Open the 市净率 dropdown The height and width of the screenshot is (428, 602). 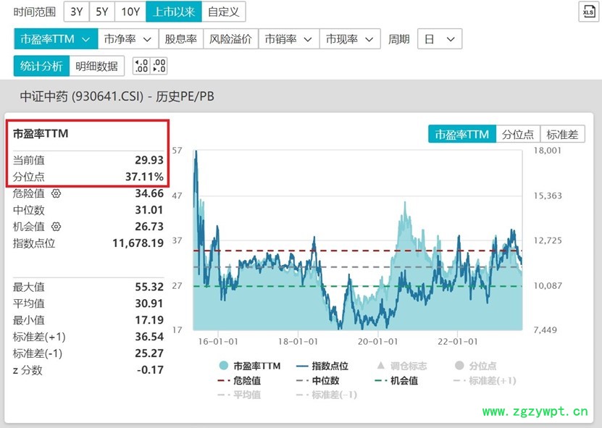[x=127, y=39]
